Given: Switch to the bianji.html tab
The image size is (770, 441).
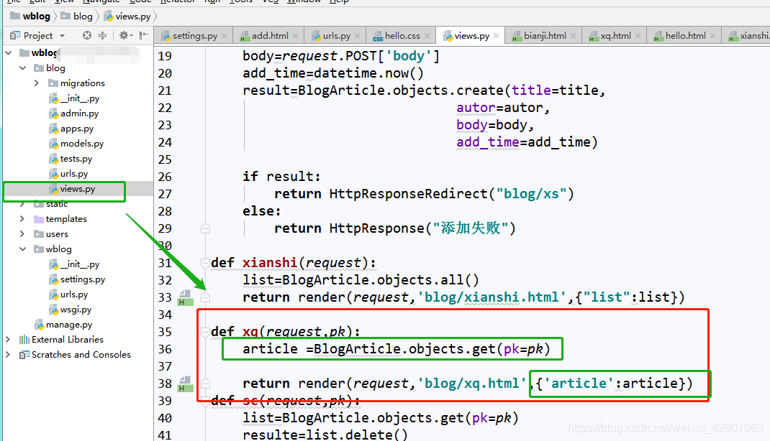Looking at the screenshot, I should [x=545, y=36].
